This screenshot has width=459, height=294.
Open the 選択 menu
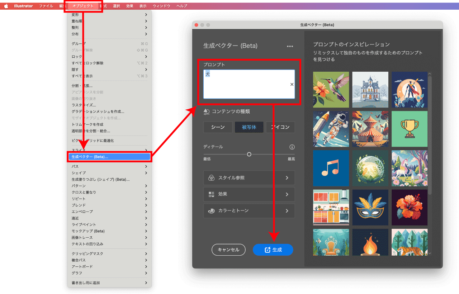[117, 6]
